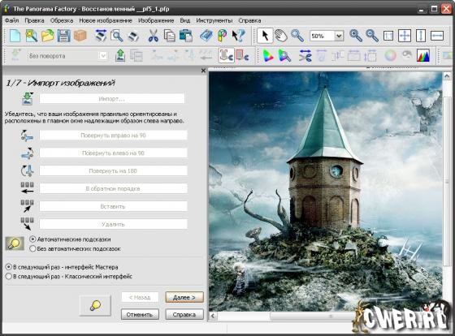
Task: Close the wizard panel with X
Action: [203, 71]
